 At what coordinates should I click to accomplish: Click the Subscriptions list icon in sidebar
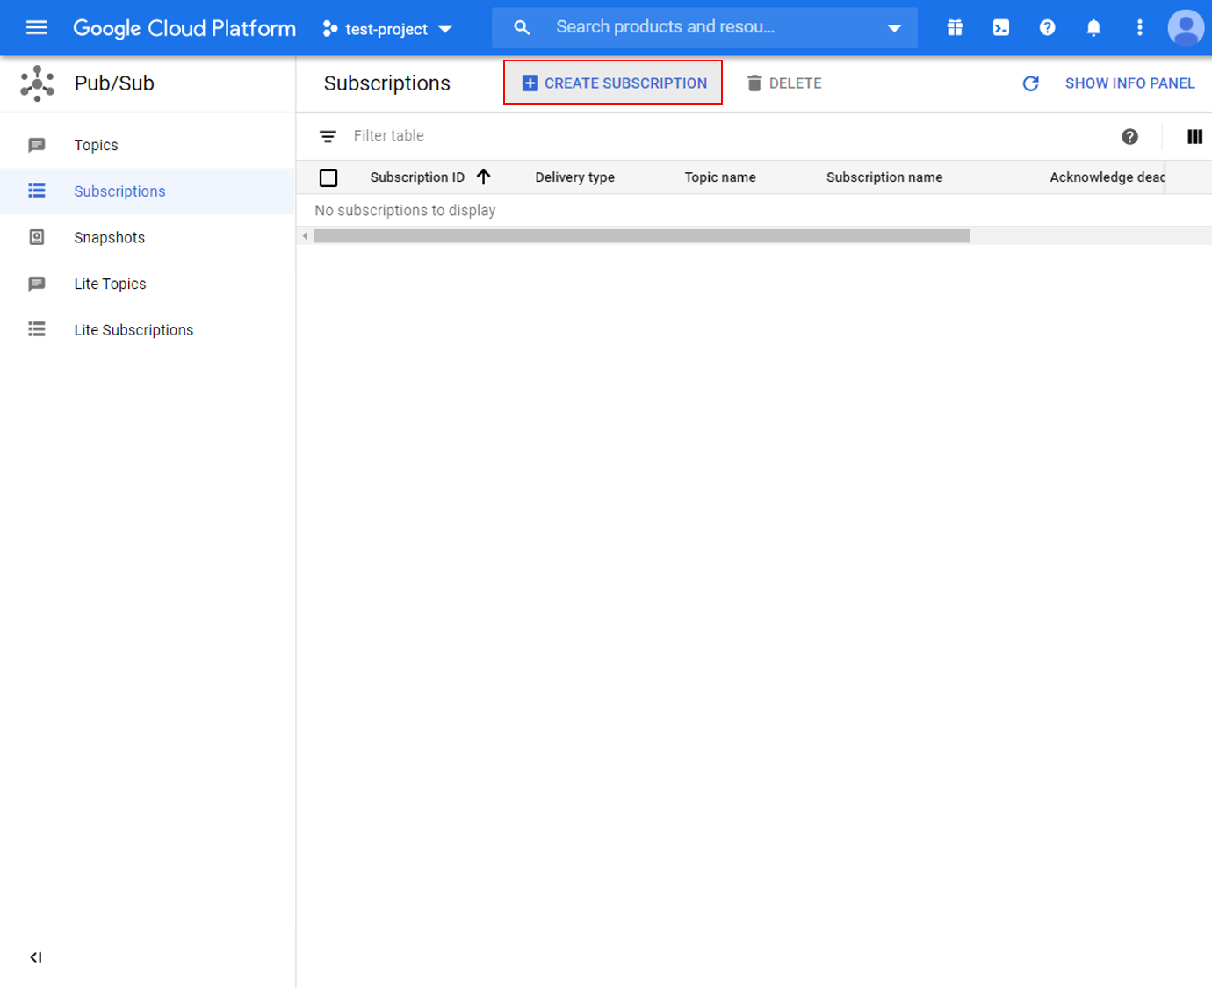pos(37,191)
